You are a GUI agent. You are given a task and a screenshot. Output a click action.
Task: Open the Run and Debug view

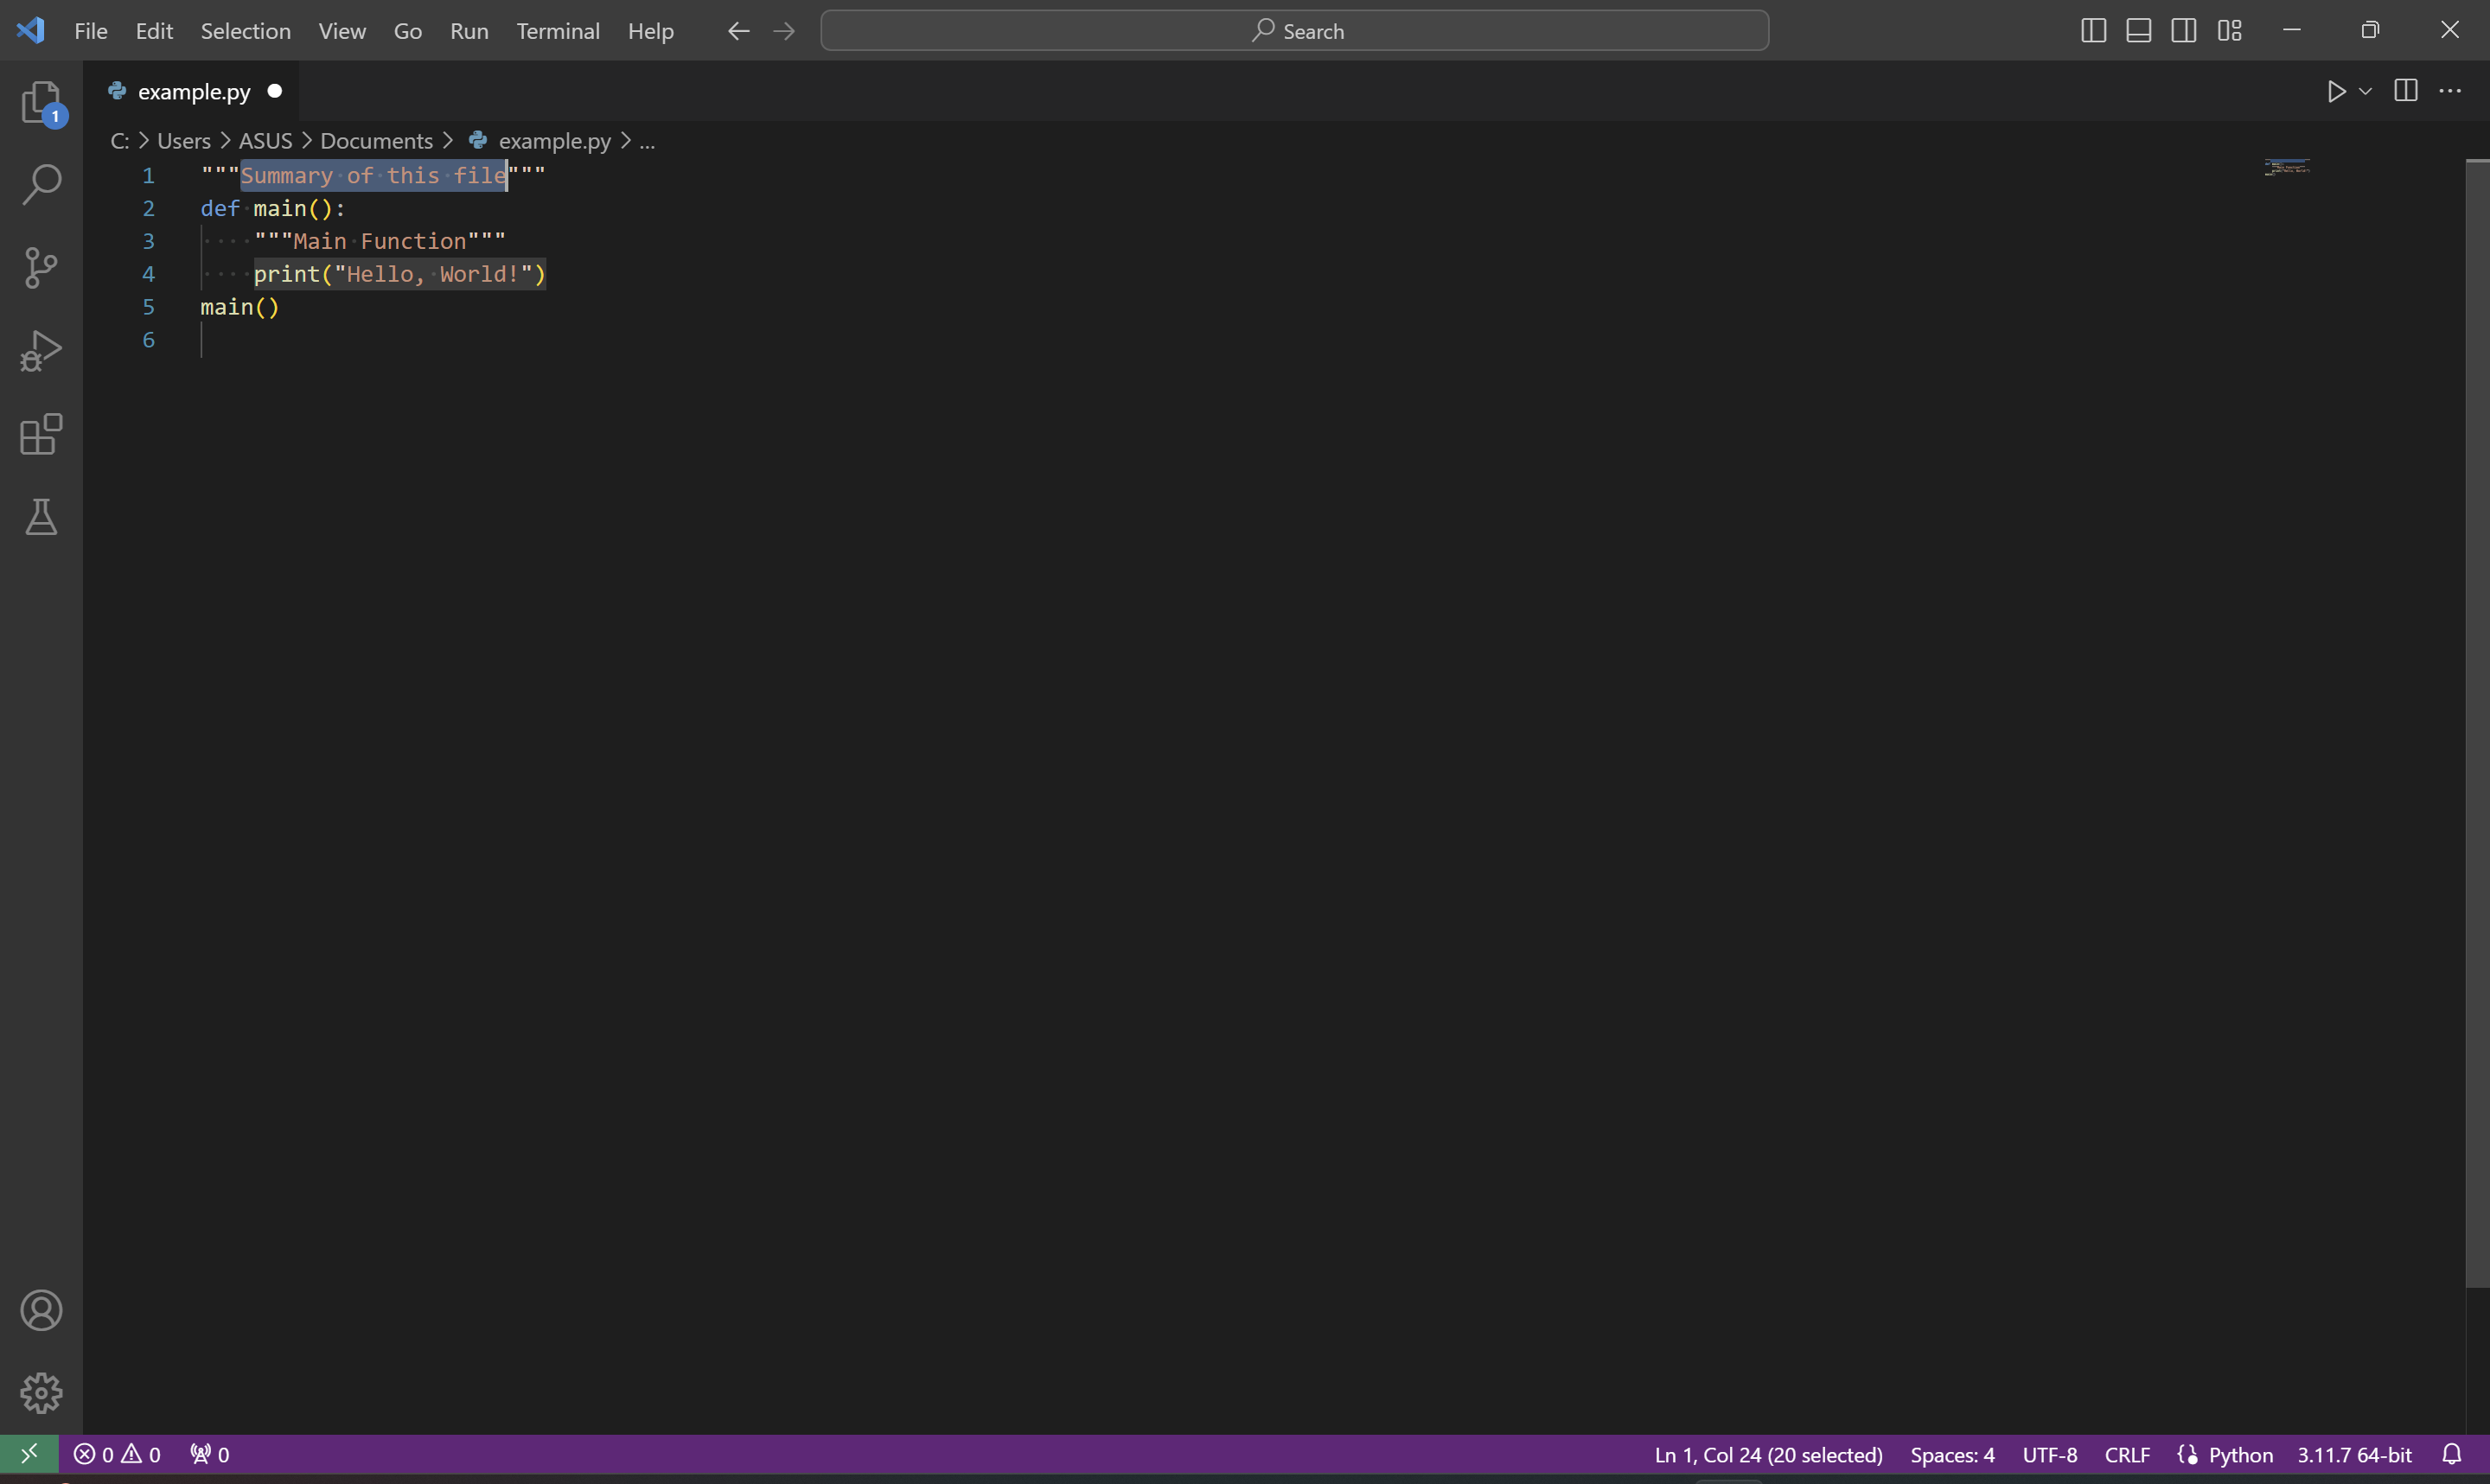pos(41,351)
